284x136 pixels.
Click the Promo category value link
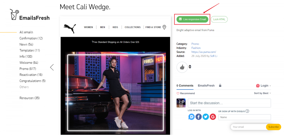pos(195,44)
